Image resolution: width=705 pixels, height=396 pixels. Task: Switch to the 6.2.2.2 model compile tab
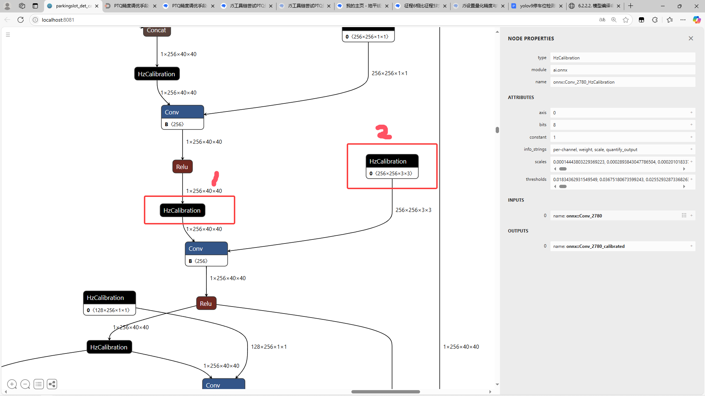coord(595,6)
